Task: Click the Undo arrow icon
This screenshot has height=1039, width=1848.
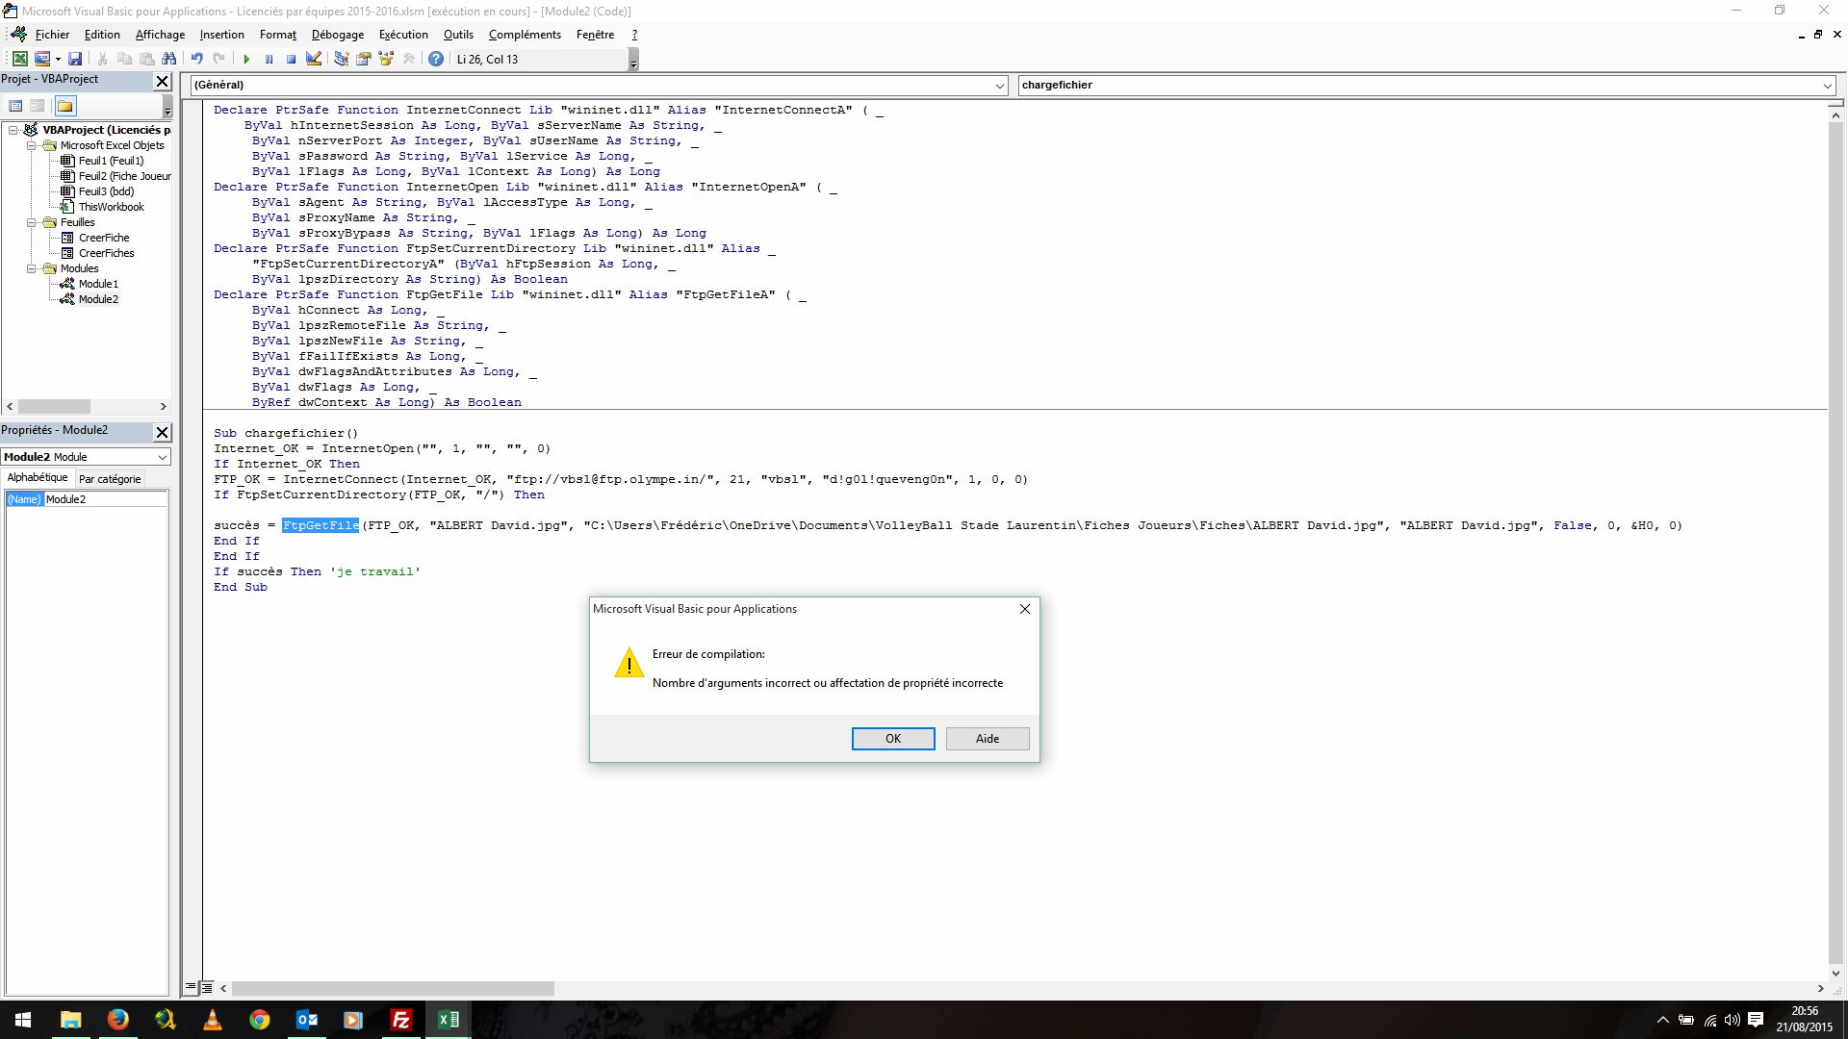Action: [x=196, y=59]
